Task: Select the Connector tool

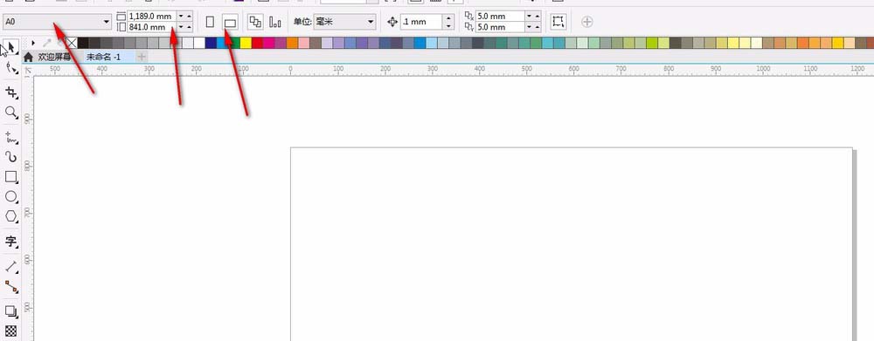Action: pos(11,287)
